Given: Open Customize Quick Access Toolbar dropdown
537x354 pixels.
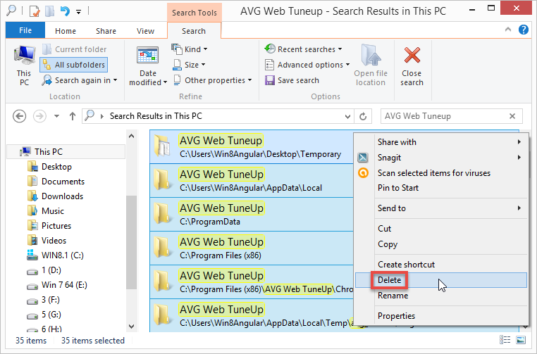Looking at the screenshot, I should [x=79, y=12].
